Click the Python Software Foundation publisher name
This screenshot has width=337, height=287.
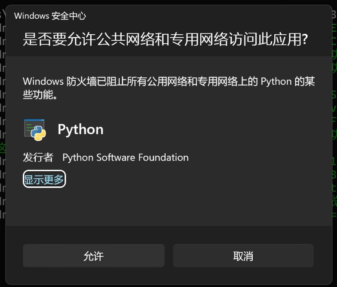125,157
